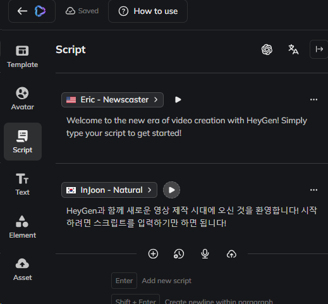Open the InJoon - Natural voice selector
This screenshot has width=328, height=304.
[x=109, y=190]
